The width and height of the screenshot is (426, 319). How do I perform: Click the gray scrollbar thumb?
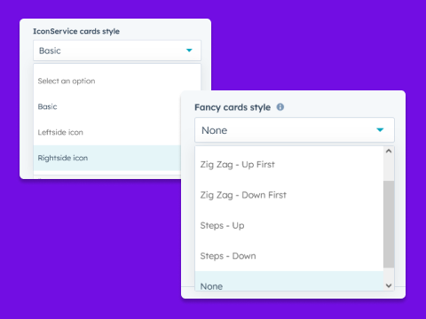click(x=389, y=224)
